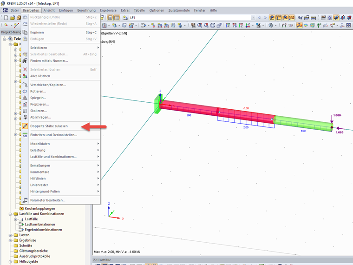Image resolution: width=353 pixels, height=265 pixels.
Task: Open the Zusatzmodule menu
Action: 179,10
